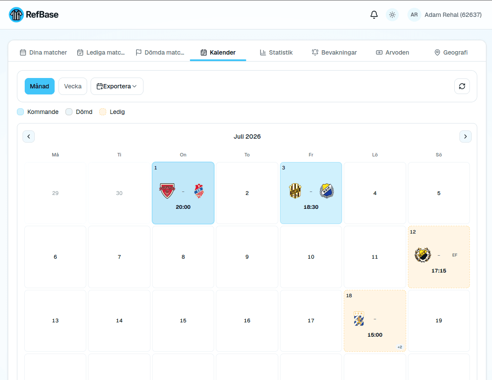Viewport: 492px width, 380px height.
Task: Click the Kommande blue legend swatch
Action: [20, 112]
